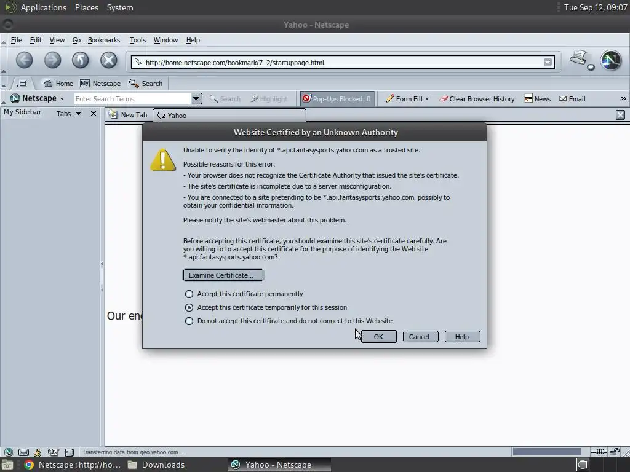Collapse the personal toolbar grippy

tap(3, 84)
